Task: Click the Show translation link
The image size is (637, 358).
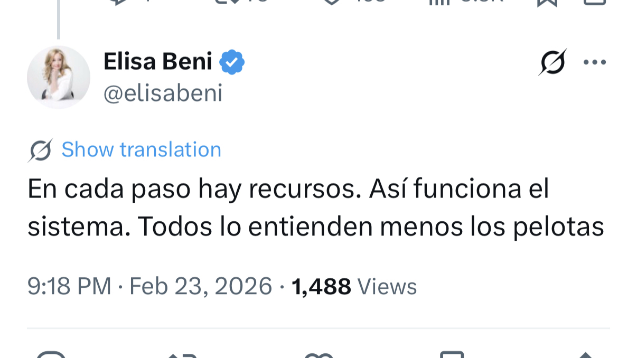Action: (141, 149)
